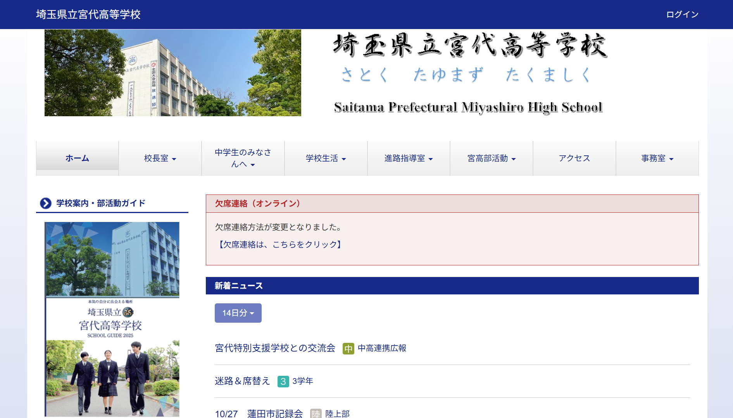Open the 14日分 period dropdown
Viewport: 733px width, 418px height.
pyautogui.click(x=238, y=313)
